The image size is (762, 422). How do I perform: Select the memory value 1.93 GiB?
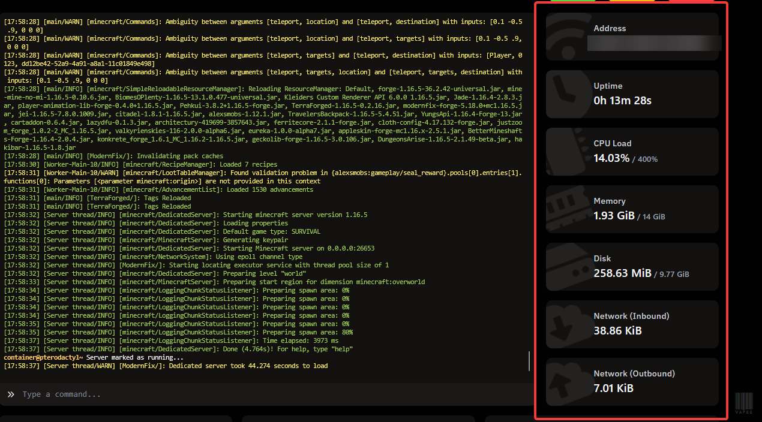pyautogui.click(x=614, y=216)
